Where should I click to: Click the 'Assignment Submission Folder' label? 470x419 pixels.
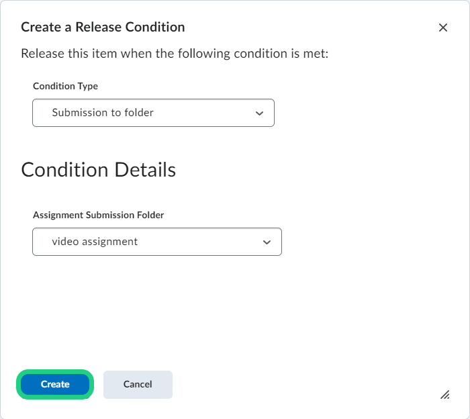(98, 216)
